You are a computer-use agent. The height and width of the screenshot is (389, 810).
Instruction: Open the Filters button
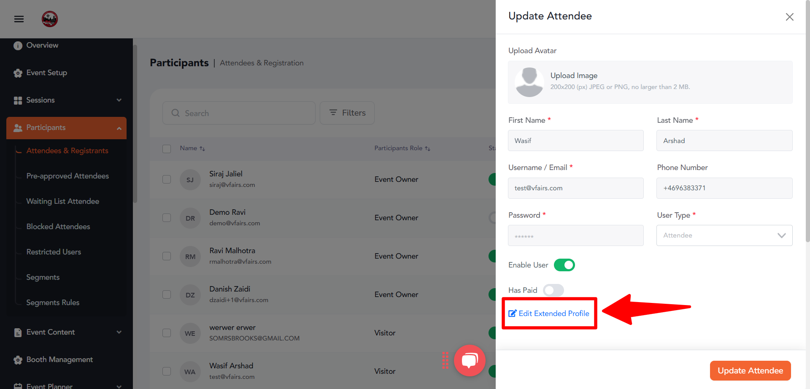347,113
